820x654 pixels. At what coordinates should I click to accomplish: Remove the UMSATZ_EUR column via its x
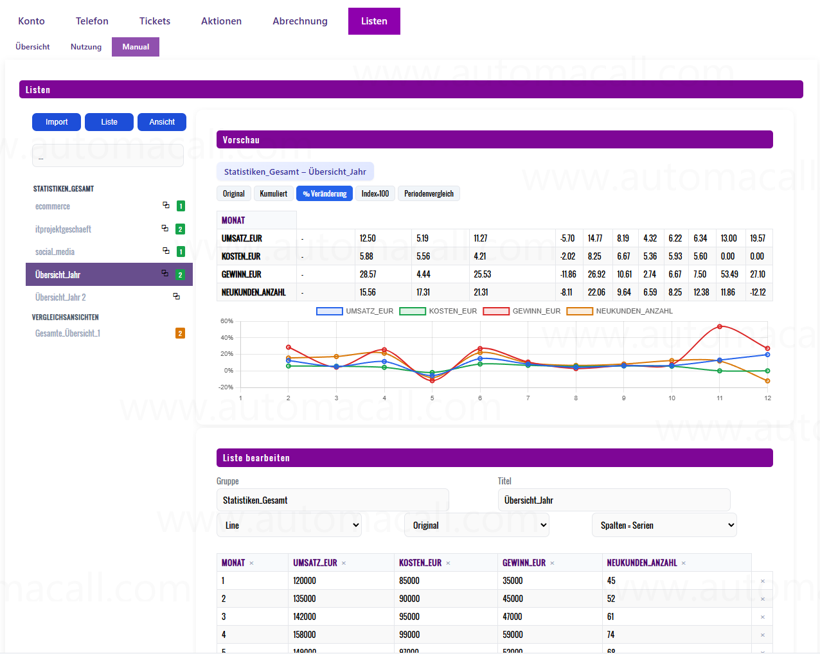point(344,563)
